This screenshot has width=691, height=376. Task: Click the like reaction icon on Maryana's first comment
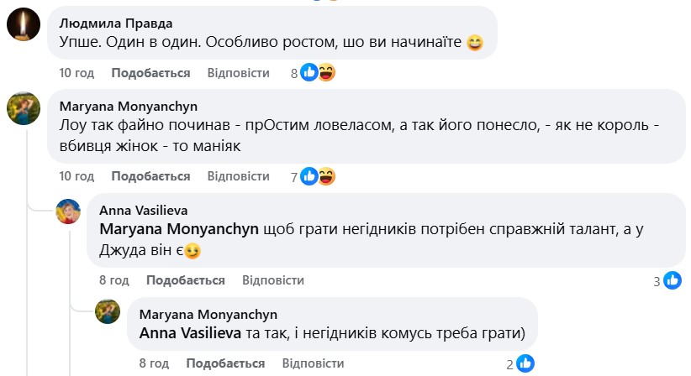[x=309, y=176]
